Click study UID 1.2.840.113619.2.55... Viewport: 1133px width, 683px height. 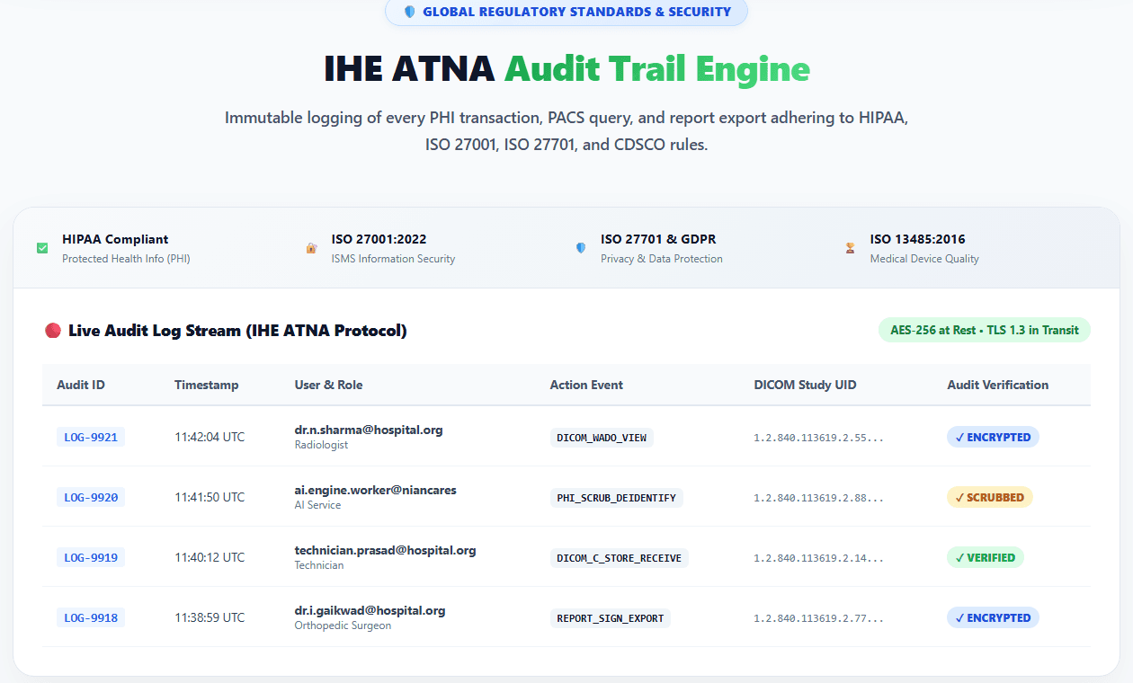click(x=818, y=438)
